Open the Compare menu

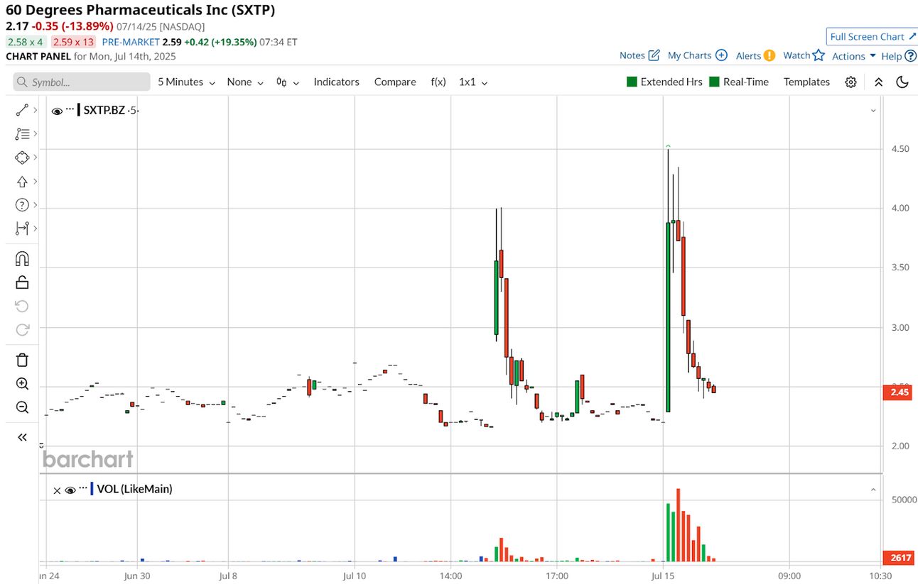point(395,82)
